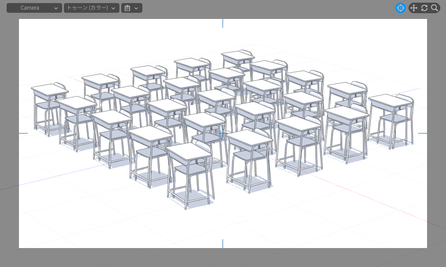The height and width of the screenshot is (267, 446).
Task: Click the top center frame tick mark
Action: [223, 23]
